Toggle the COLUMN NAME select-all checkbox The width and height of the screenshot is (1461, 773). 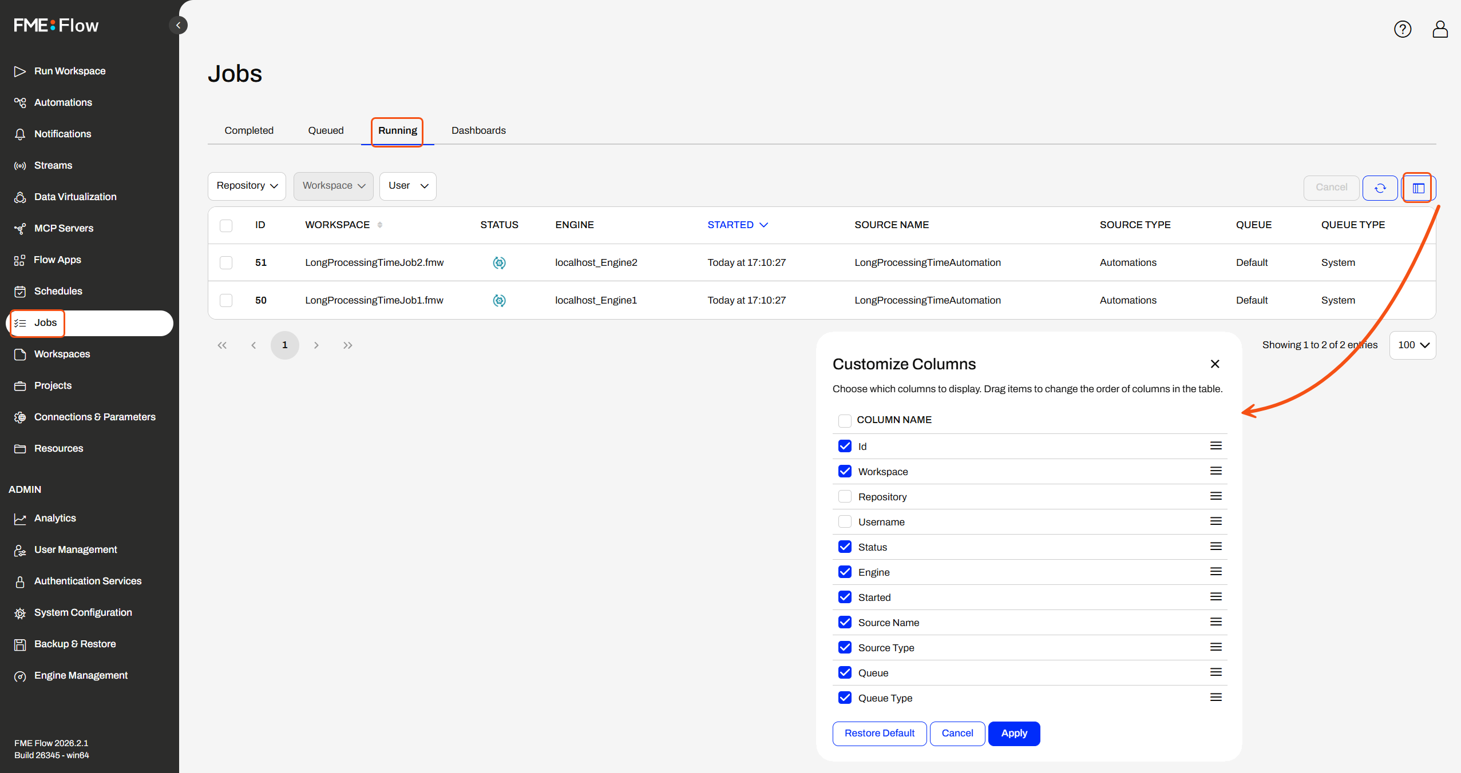coord(845,421)
